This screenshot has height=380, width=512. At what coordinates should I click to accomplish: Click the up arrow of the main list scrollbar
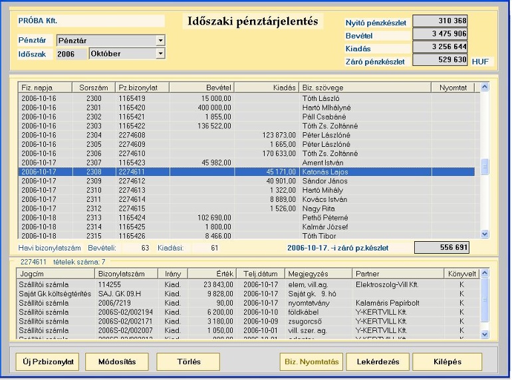[x=485, y=87]
